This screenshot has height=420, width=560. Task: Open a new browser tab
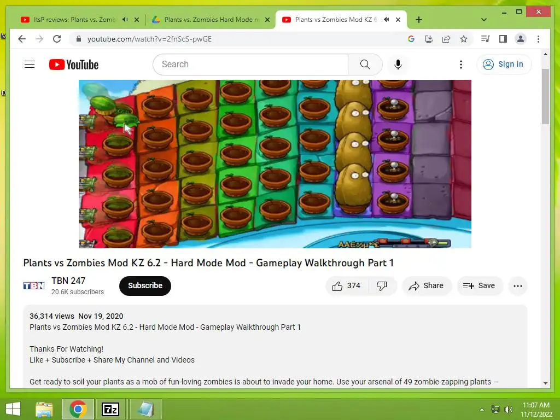tap(419, 20)
